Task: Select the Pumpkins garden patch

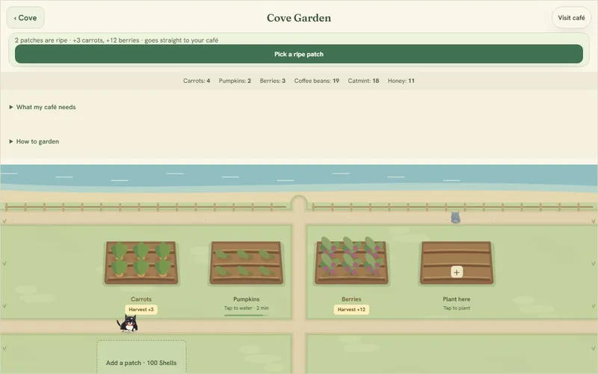Action: pos(247,263)
